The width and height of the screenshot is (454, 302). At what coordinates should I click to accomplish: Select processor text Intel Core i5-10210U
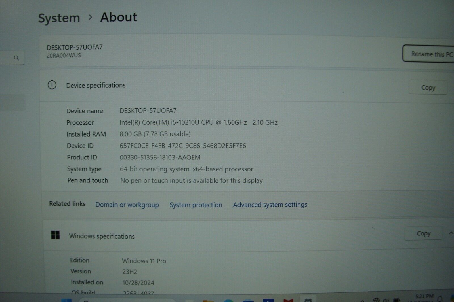point(198,122)
